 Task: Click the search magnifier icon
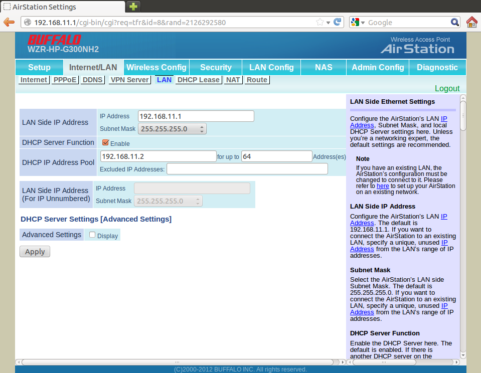click(454, 22)
